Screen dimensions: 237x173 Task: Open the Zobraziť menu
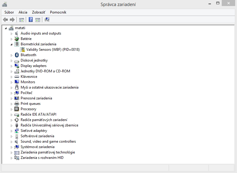pos(39,12)
